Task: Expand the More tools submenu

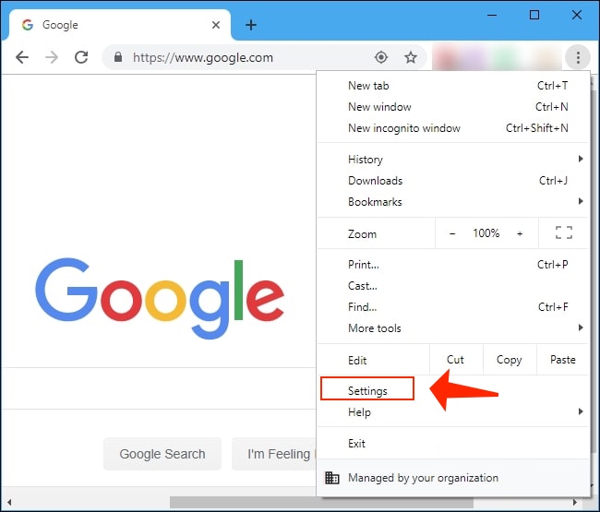Action: coord(453,328)
